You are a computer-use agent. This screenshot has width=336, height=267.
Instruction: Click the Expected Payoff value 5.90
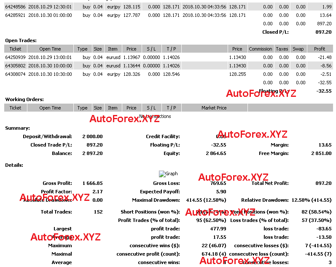pyautogui.click(x=221, y=192)
